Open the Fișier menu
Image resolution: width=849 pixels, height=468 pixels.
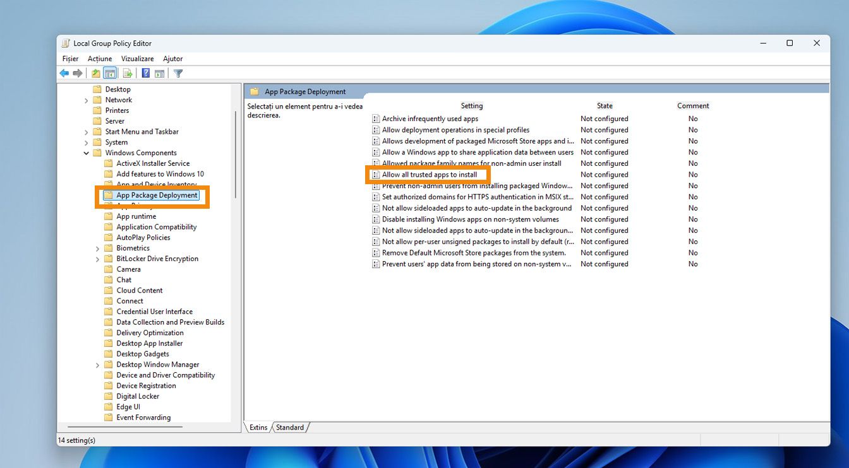70,59
